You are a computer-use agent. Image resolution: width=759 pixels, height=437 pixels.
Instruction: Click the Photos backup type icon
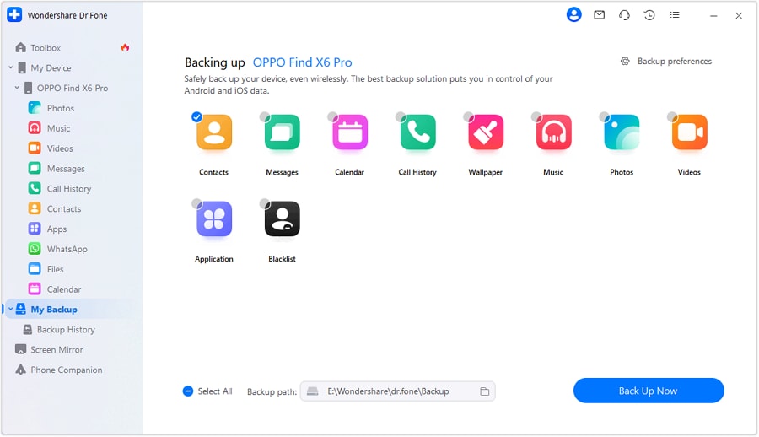[622, 132]
